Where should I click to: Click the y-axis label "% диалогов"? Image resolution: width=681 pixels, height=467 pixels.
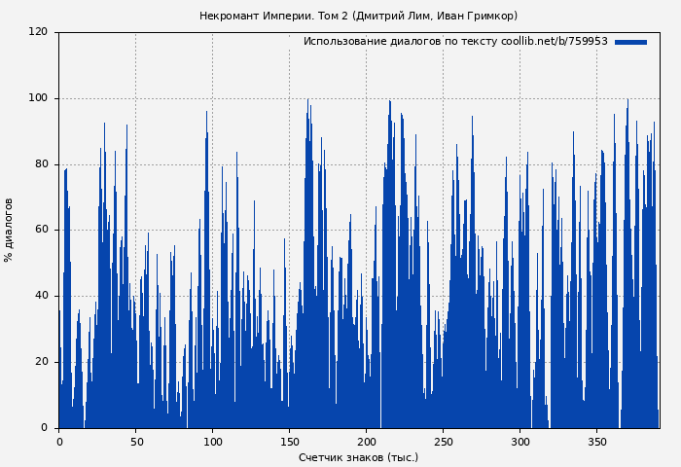[9, 230]
